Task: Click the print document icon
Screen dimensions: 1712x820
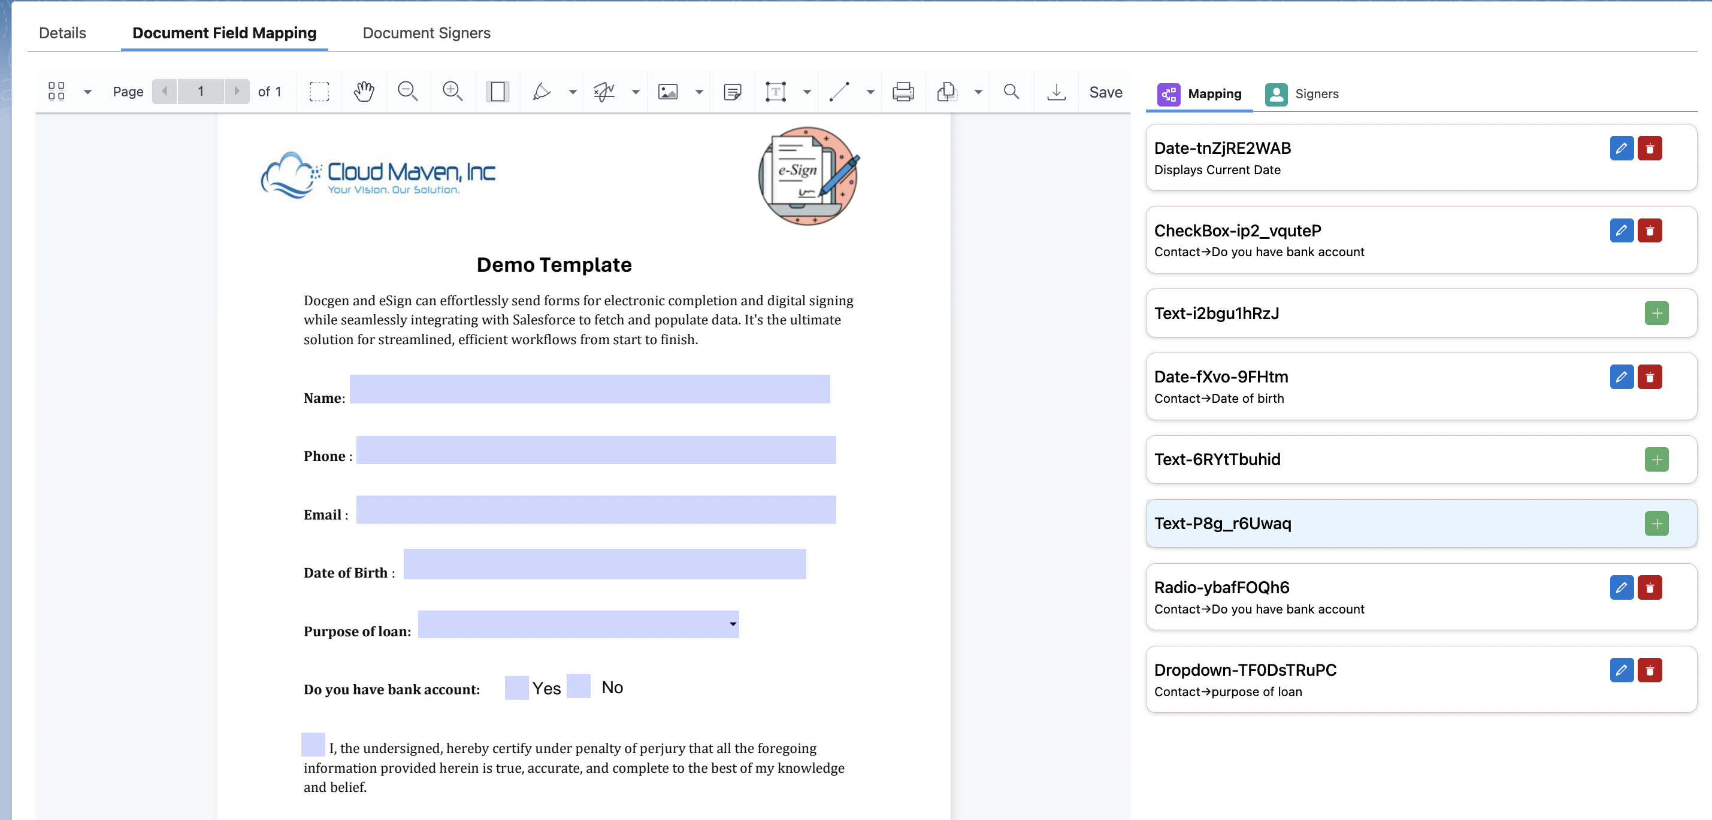Action: [x=903, y=92]
